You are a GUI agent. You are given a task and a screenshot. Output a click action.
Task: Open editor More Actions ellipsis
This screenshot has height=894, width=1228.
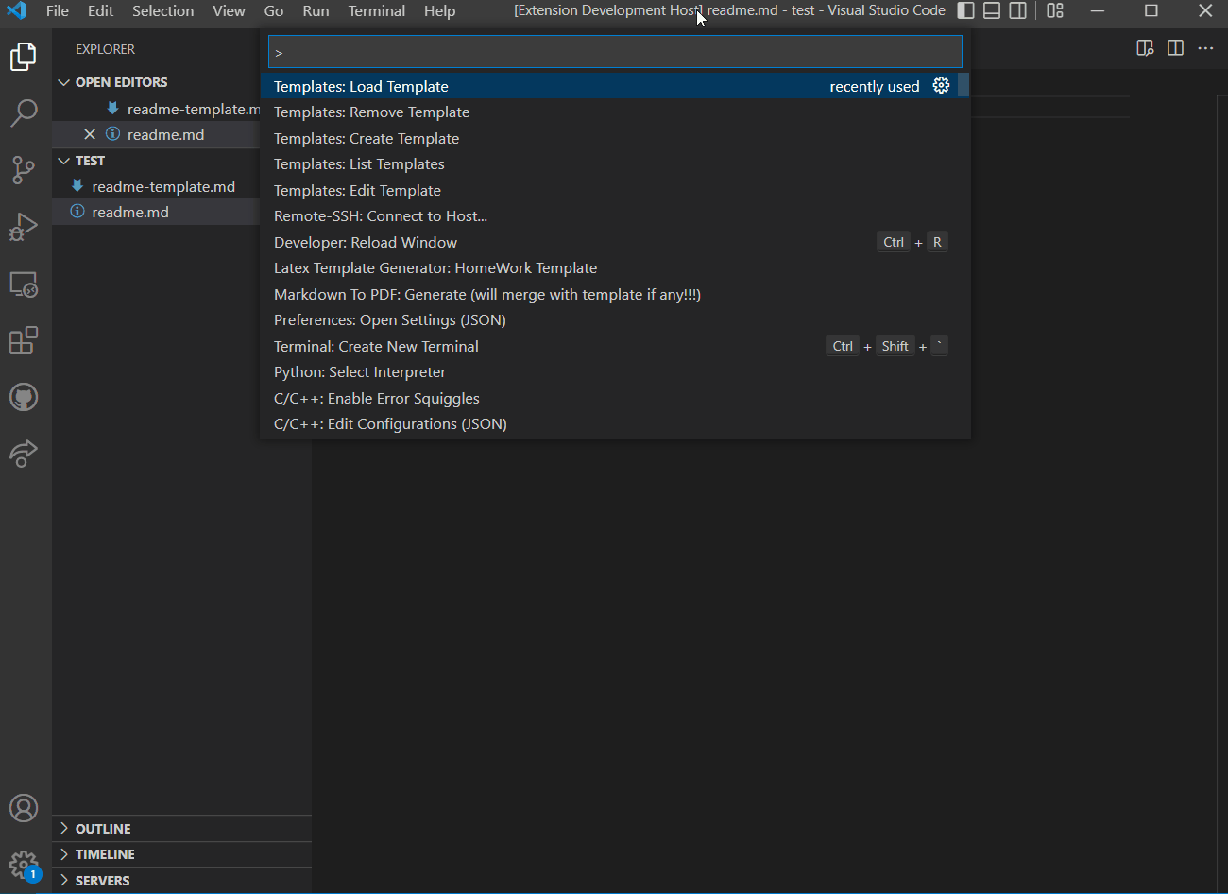pyautogui.click(x=1205, y=48)
